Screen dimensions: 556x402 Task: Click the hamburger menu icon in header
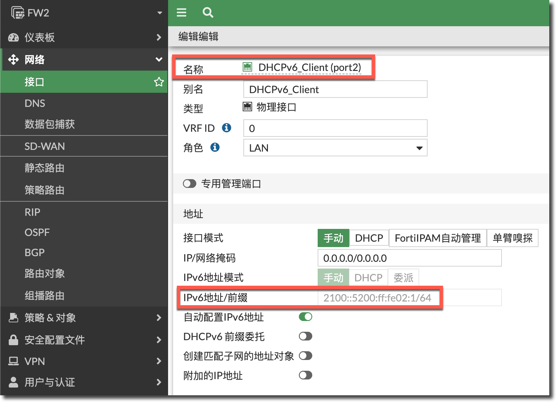(x=182, y=13)
